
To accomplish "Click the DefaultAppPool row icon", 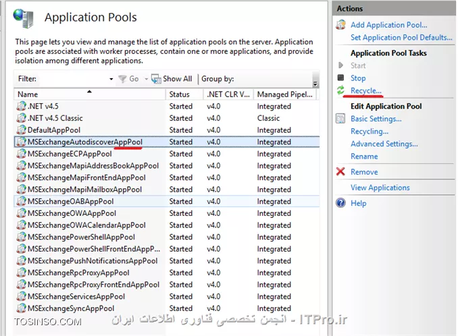I will (21, 130).
